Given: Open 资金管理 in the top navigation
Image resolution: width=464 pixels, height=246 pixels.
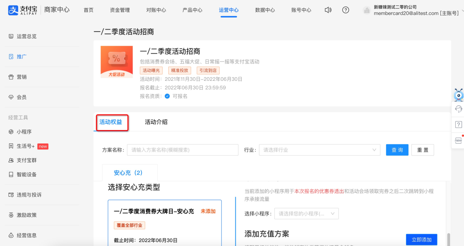Looking at the screenshot, I should tap(120, 10).
